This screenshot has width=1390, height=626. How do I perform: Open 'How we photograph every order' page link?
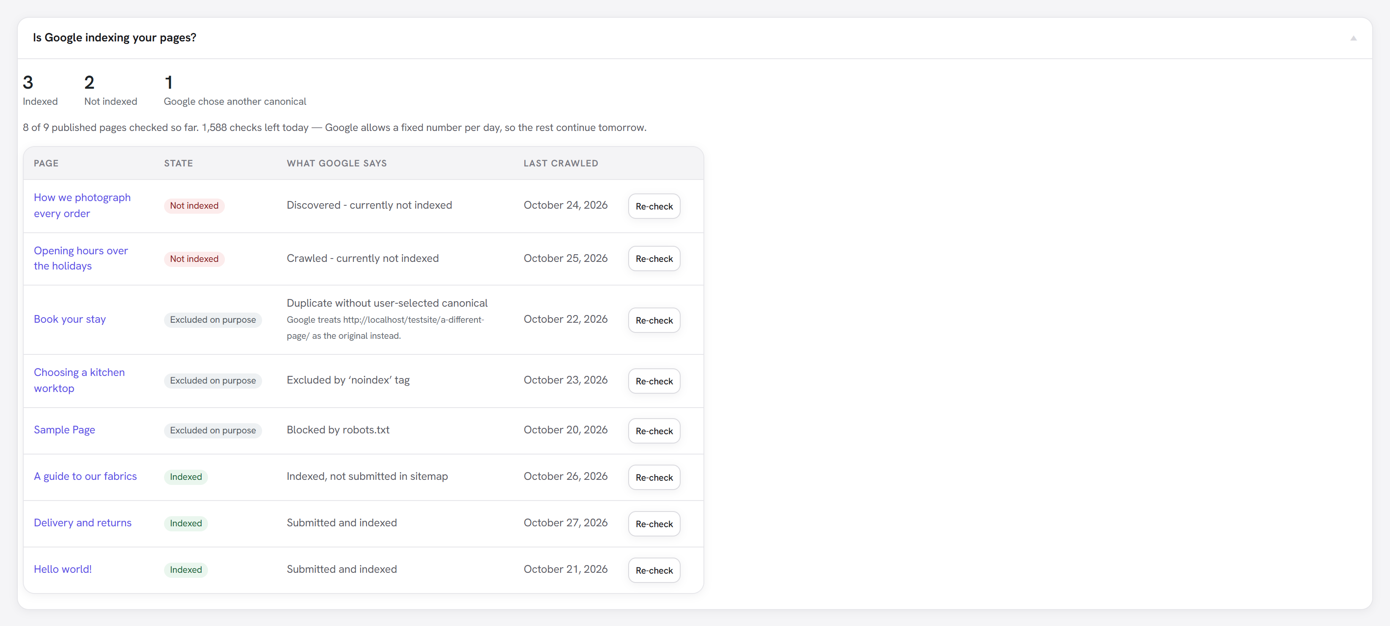click(82, 205)
